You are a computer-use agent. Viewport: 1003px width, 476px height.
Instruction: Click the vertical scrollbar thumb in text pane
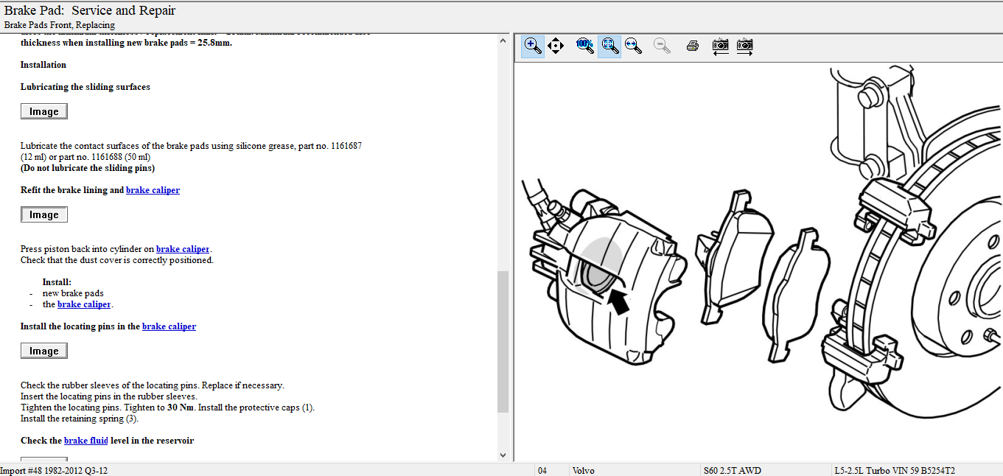503,341
